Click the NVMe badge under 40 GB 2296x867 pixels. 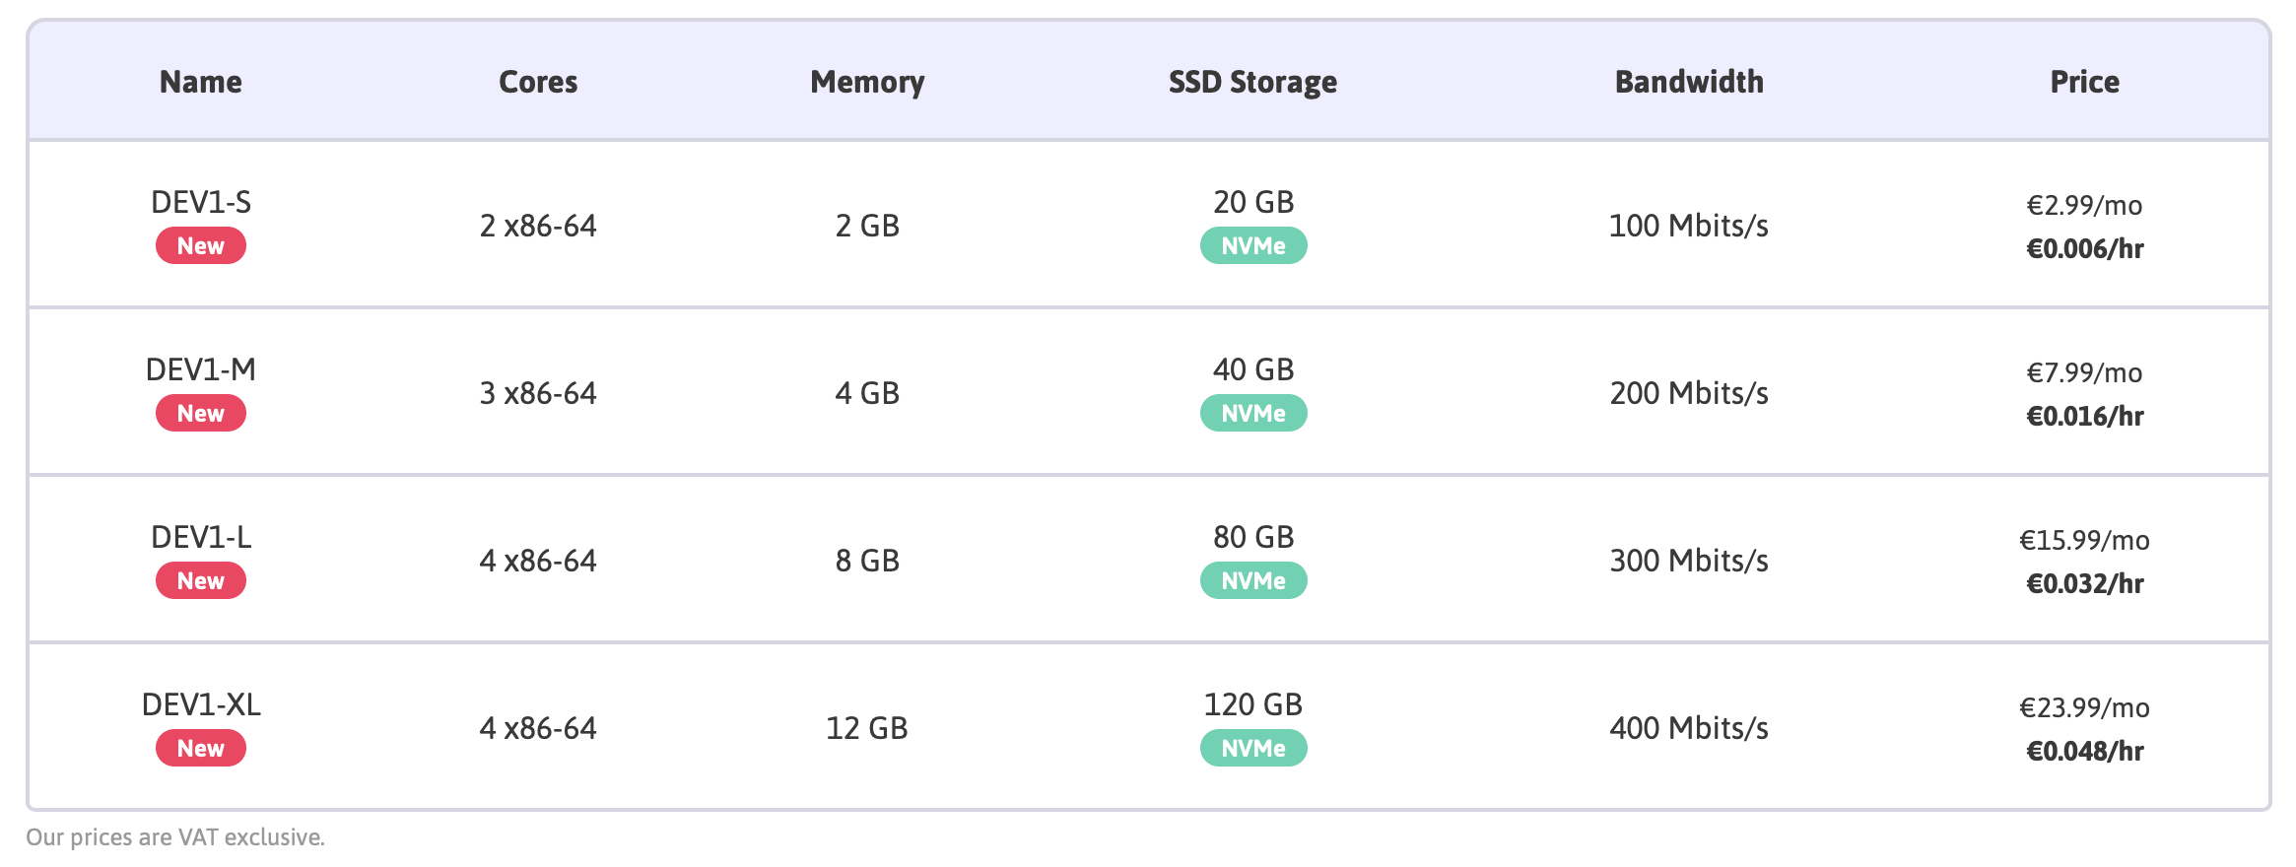coord(1252,414)
